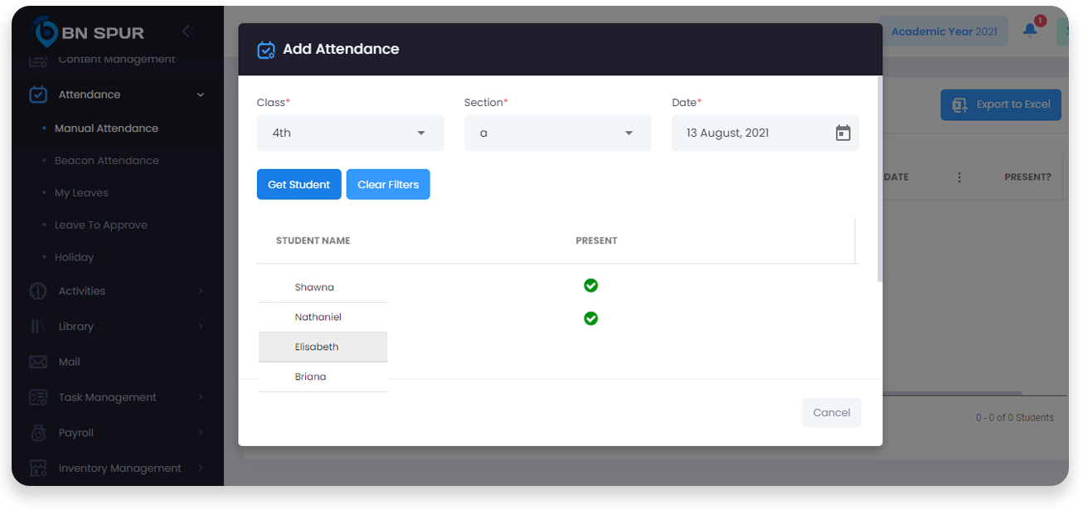Click the three-dot column options icon
Screen dimensions: 1083x510
tap(959, 177)
